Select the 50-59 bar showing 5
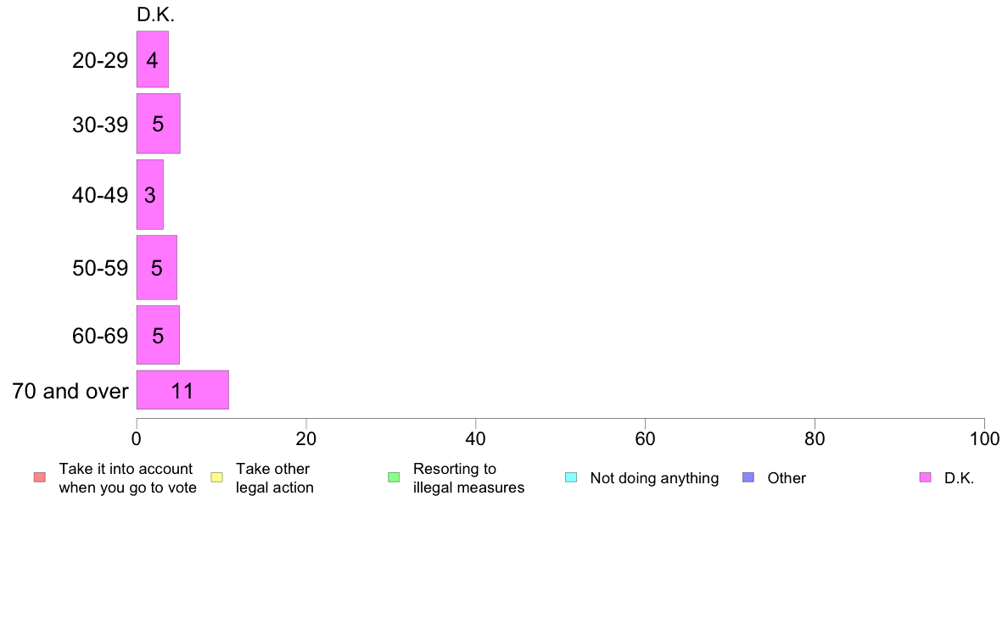Image resolution: width=1008 pixels, height=624 pixels. [x=157, y=267]
